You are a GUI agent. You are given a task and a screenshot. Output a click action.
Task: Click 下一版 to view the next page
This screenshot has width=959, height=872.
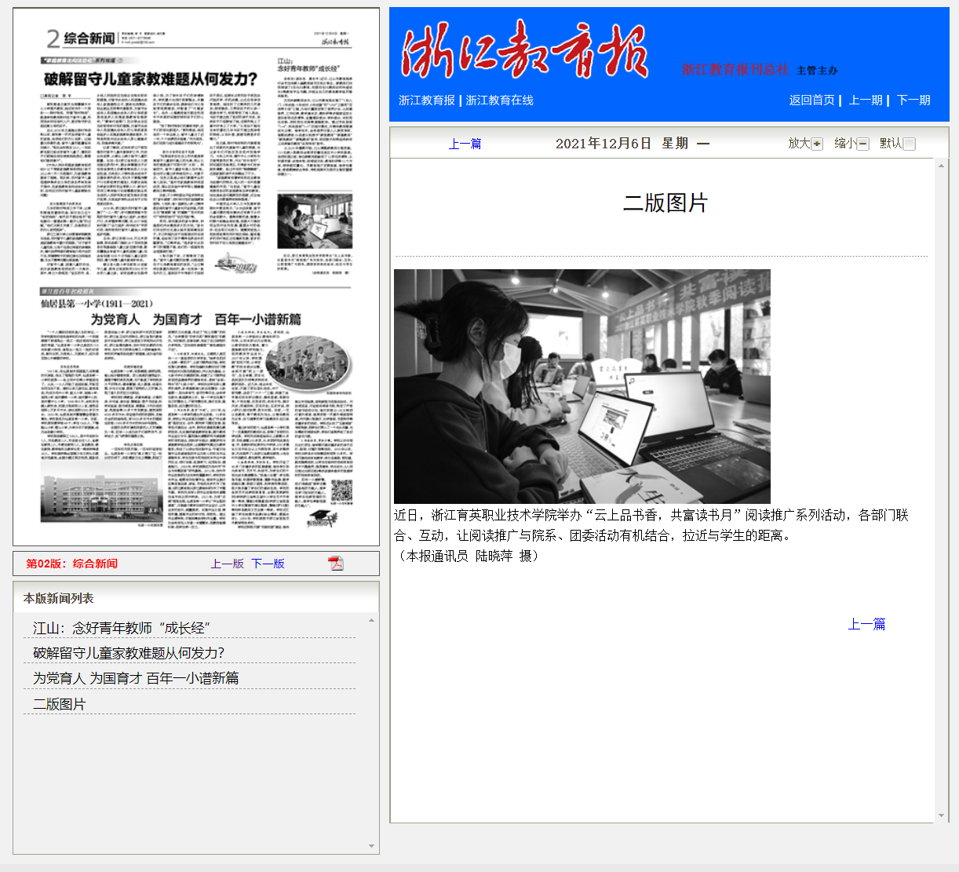tap(268, 564)
